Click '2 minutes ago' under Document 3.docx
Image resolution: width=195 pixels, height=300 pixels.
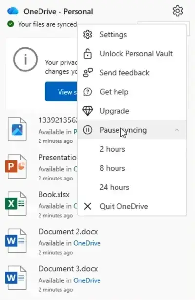coord(56,290)
